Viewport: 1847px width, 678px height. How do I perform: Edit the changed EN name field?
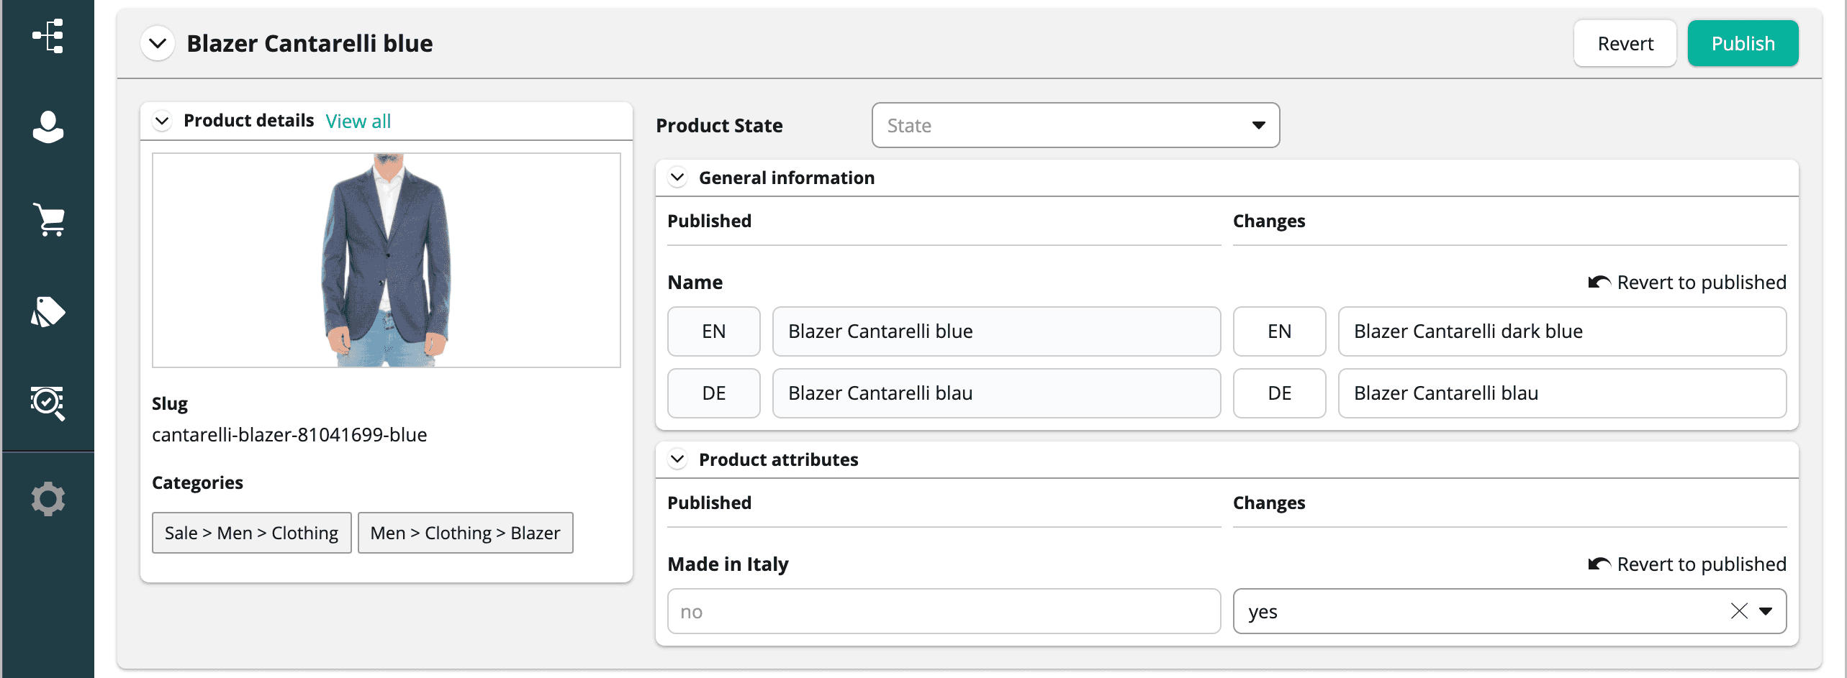tap(1561, 331)
